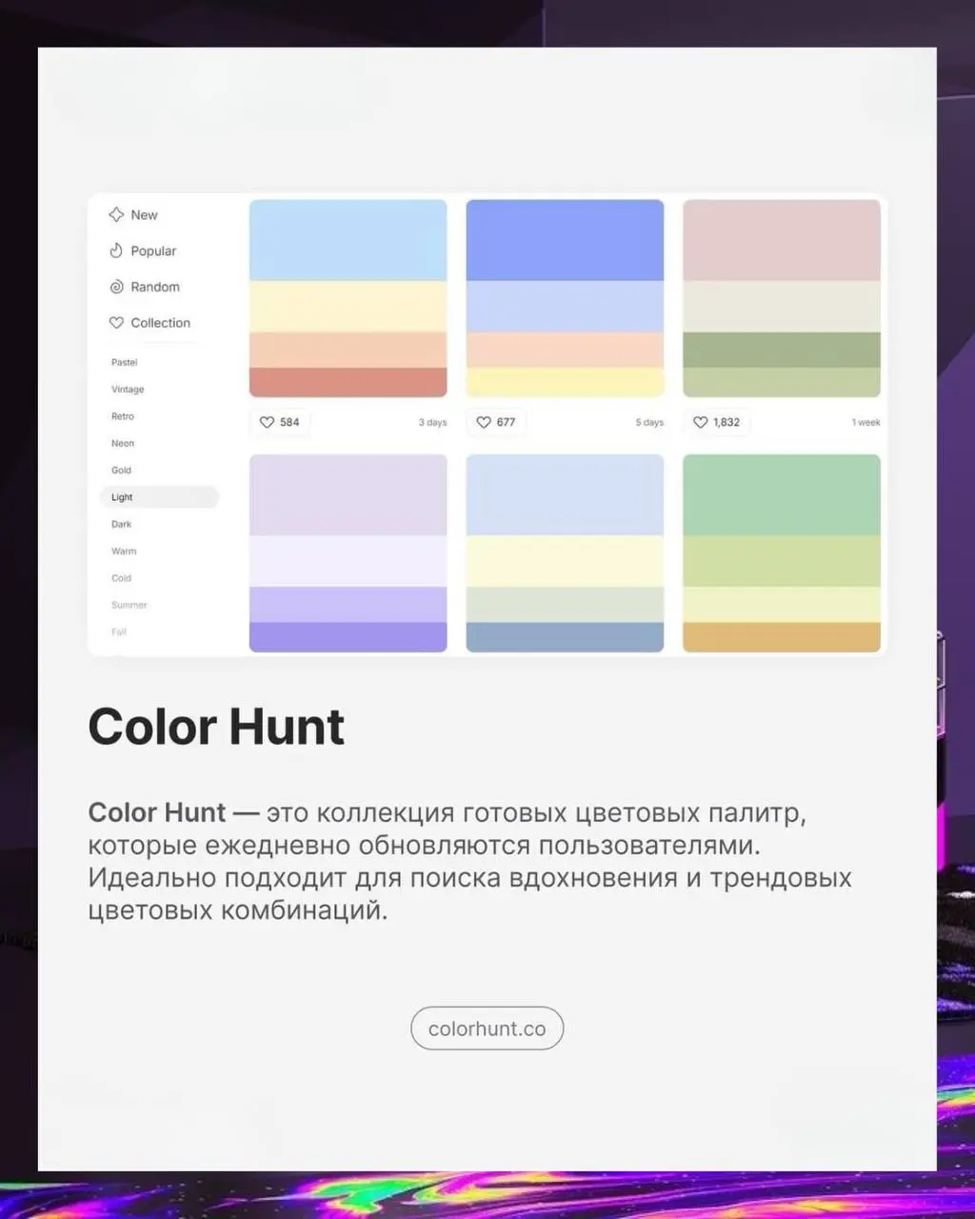Click the colorhunt.co link pill

tap(487, 1029)
